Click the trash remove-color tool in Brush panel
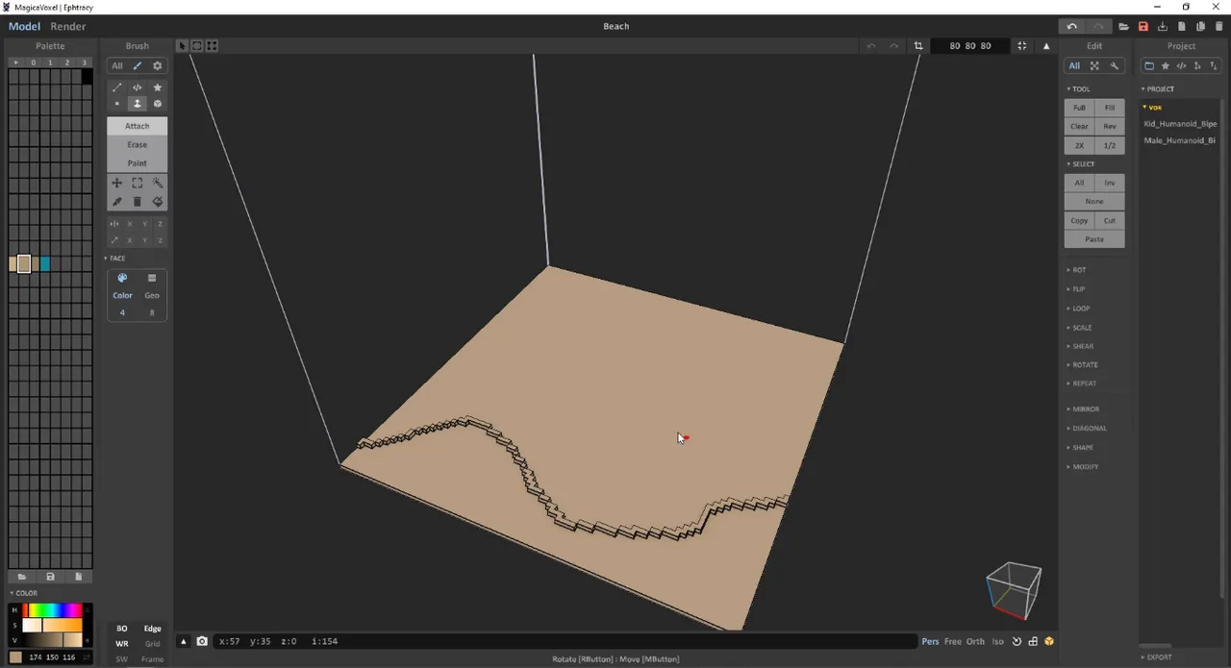Image resolution: width=1231 pixels, height=668 pixels. (138, 202)
